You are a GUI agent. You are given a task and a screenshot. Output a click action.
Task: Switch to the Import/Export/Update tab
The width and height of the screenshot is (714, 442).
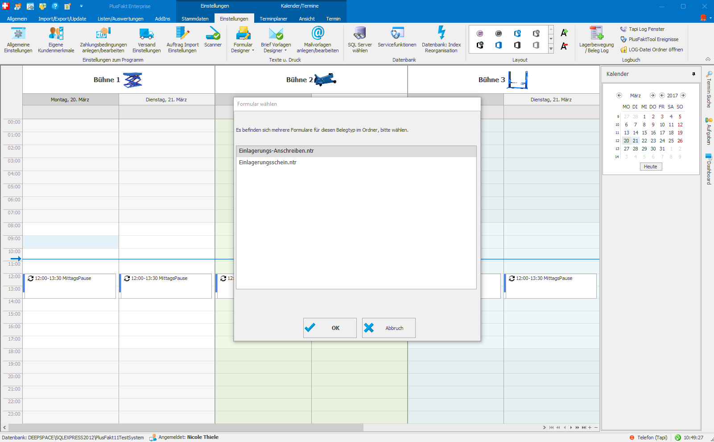62,19
